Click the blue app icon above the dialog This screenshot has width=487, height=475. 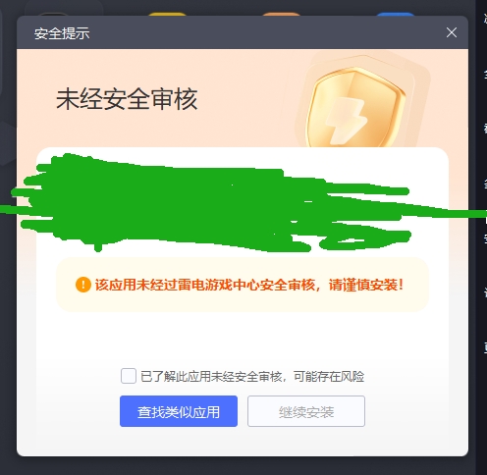395,14
